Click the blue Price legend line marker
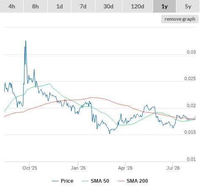 coord(55,181)
